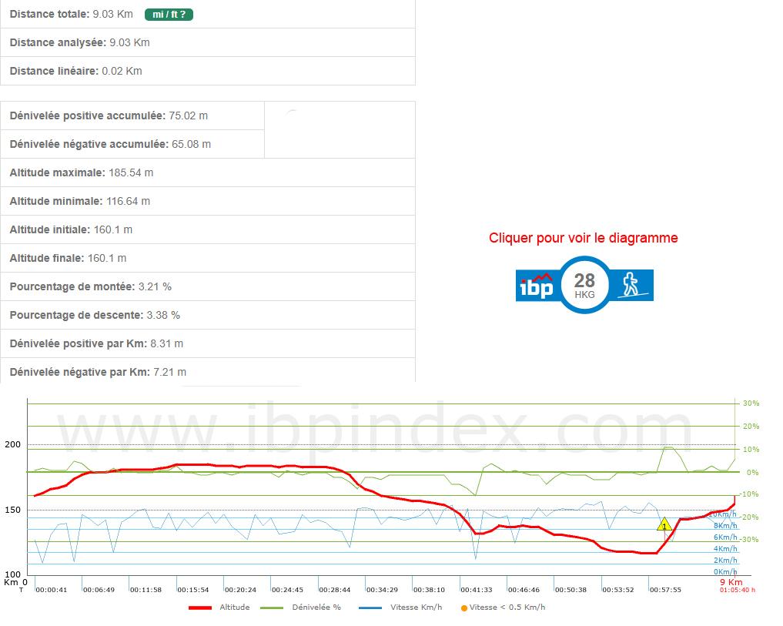The height and width of the screenshot is (626, 783).
Task: Click the 00:28:44 time label on chart axis
Action: point(335,590)
